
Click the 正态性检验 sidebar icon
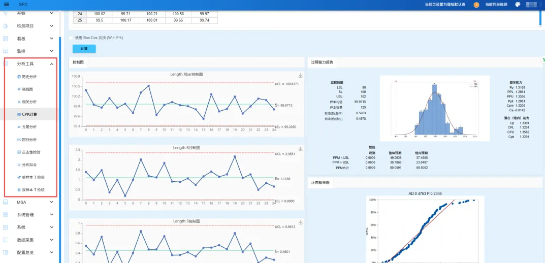pos(19,152)
